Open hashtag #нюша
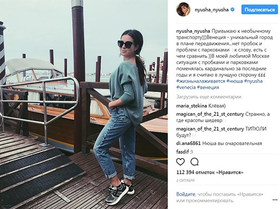The height and width of the screenshot is (209, 280). pos(235,81)
